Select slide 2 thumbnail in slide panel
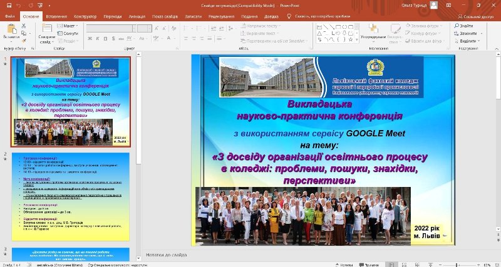This screenshot has height=267, width=501. point(70,196)
